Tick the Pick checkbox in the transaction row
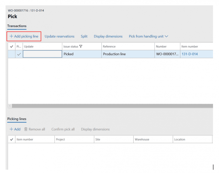Image resolution: width=219 pixels, height=173 pixels. [x=19, y=54]
